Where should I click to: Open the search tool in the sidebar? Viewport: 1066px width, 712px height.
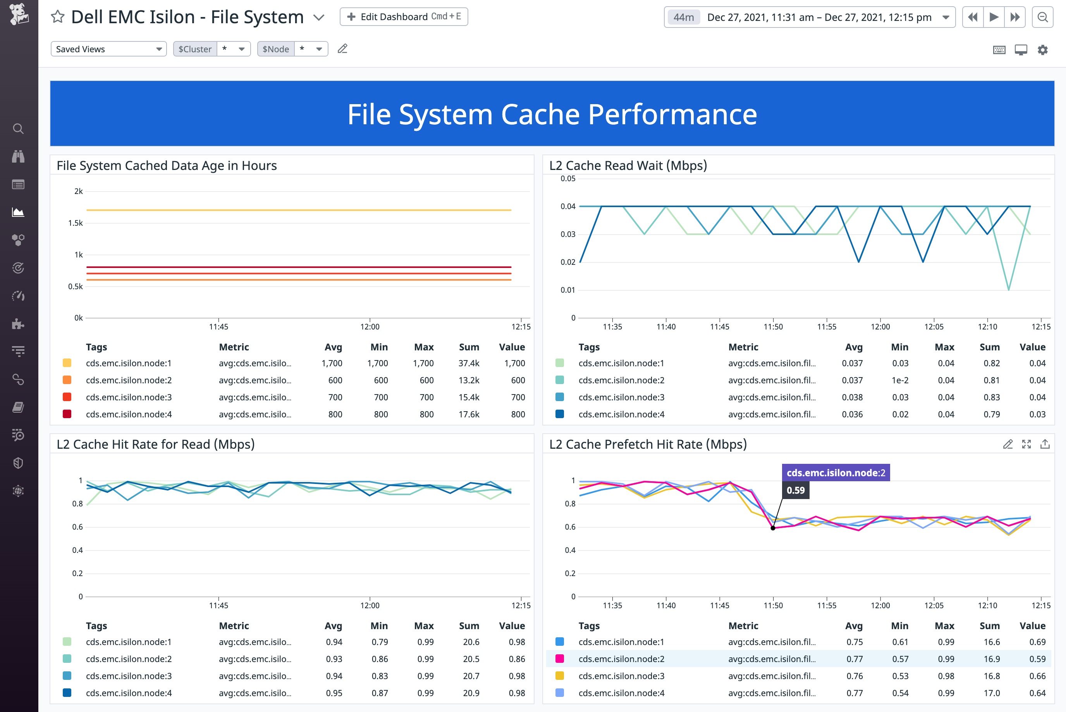click(18, 129)
